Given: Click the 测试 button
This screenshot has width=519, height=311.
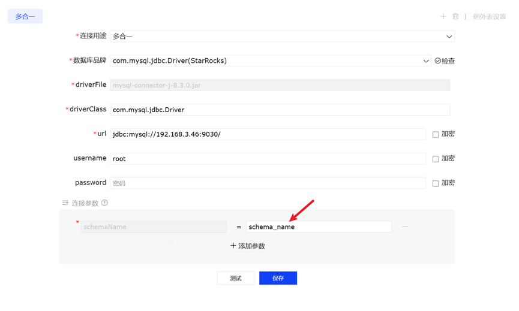Looking at the screenshot, I should (x=236, y=278).
